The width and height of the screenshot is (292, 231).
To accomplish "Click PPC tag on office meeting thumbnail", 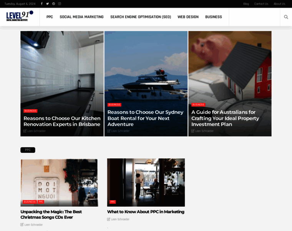I will [x=113, y=202].
